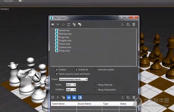
Task: Select Pawns.max in XRef record list
Action: tap(64, 44)
